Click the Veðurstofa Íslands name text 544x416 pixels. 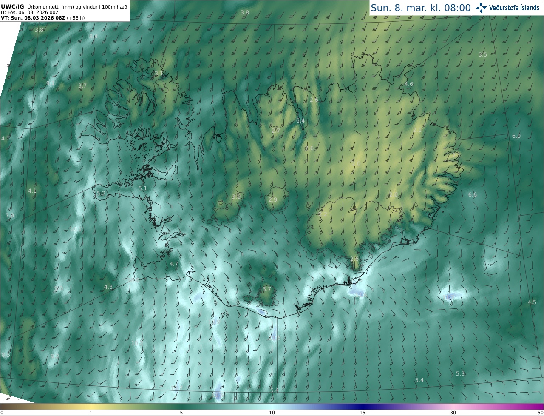pyautogui.click(x=514, y=8)
